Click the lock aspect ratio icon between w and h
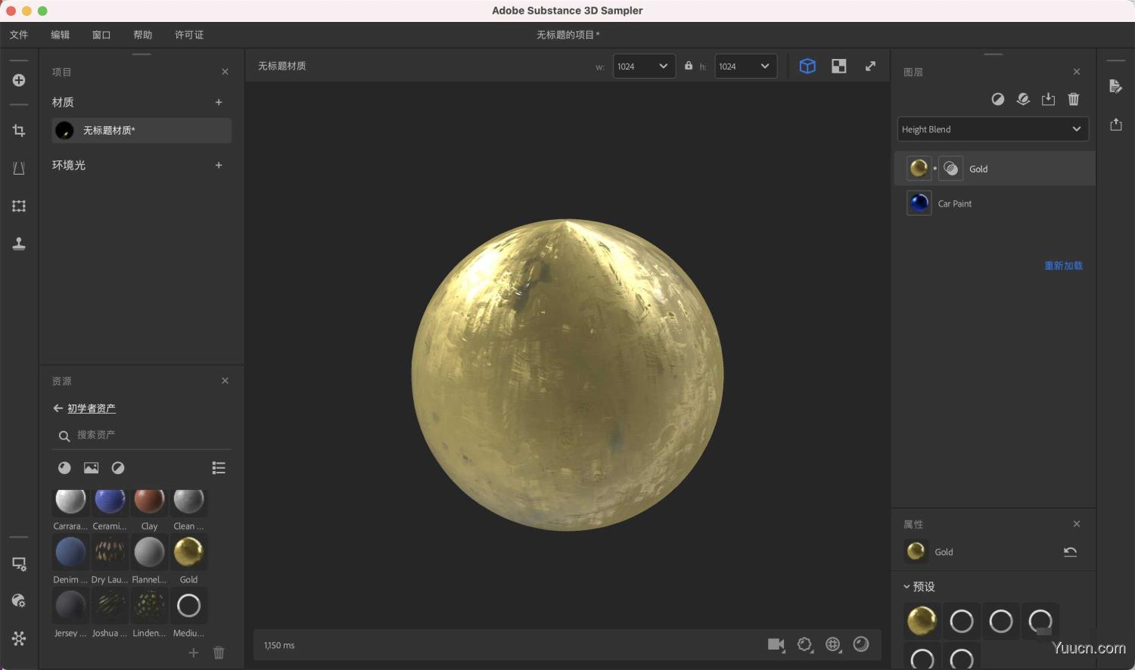The height and width of the screenshot is (670, 1135). click(688, 66)
